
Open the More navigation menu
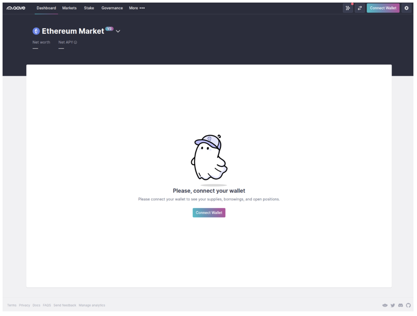(x=137, y=8)
